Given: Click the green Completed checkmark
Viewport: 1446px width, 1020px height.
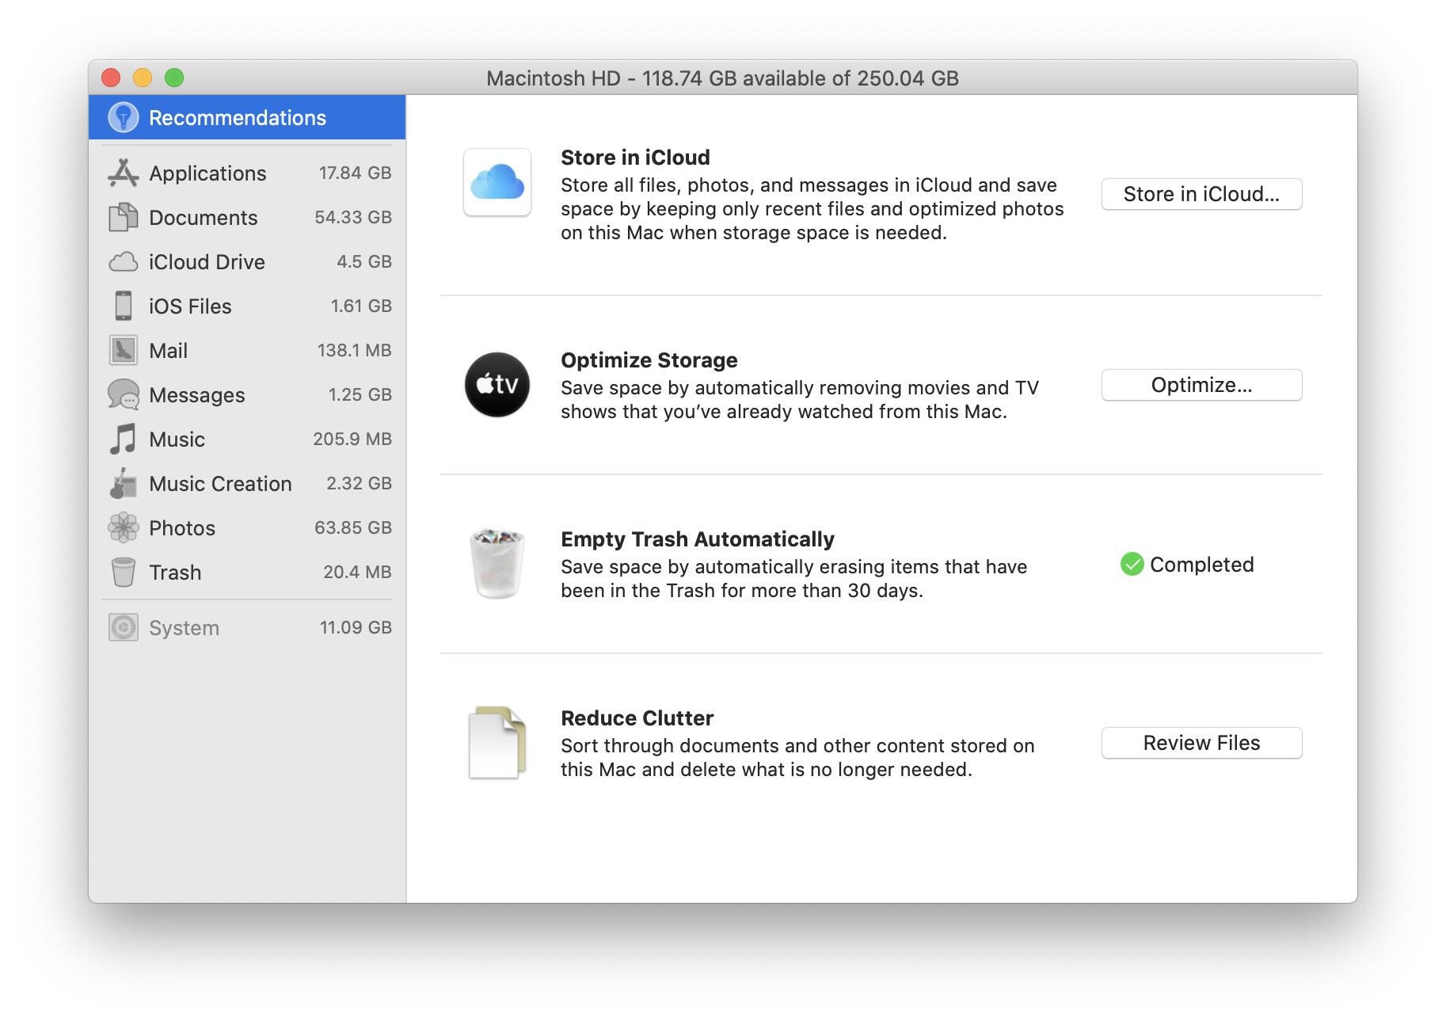Looking at the screenshot, I should (1132, 564).
